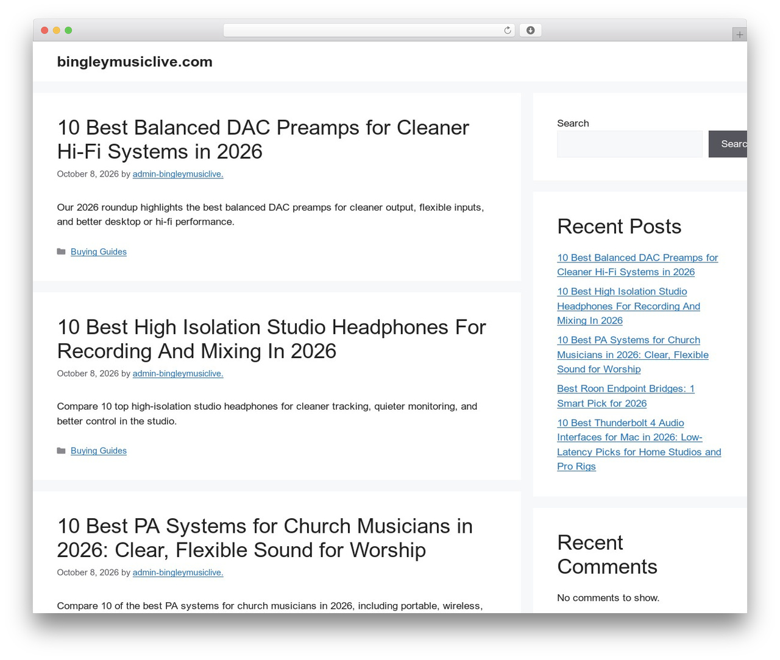Add a new browser tab
780x660 pixels.
pos(739,35)
